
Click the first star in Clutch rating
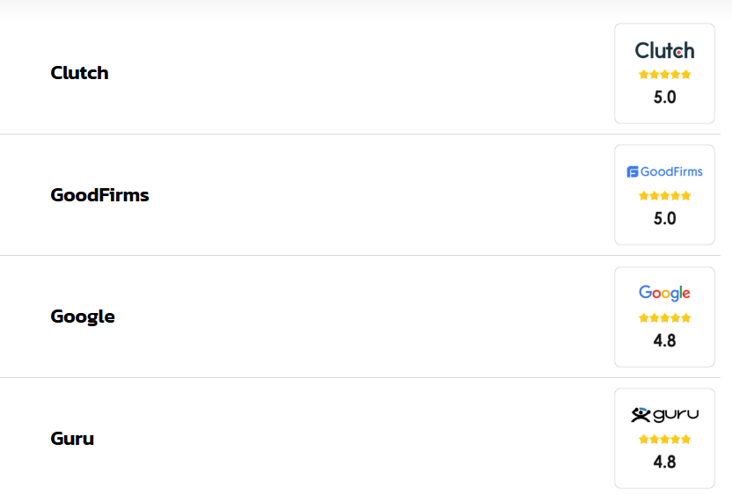click(x=643, y=74)
